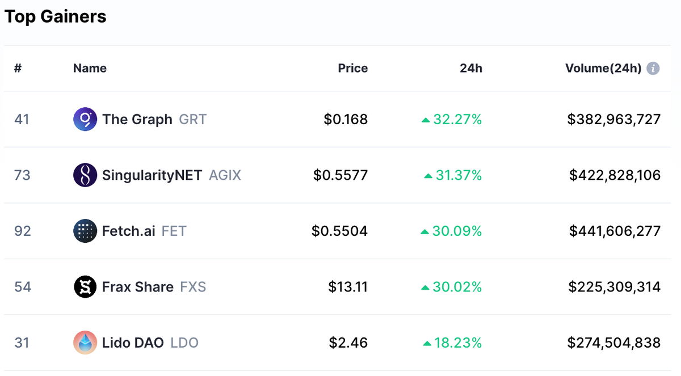Click Lido DAO price of $2.46
The image size is (681, 376).
point(348,343)
